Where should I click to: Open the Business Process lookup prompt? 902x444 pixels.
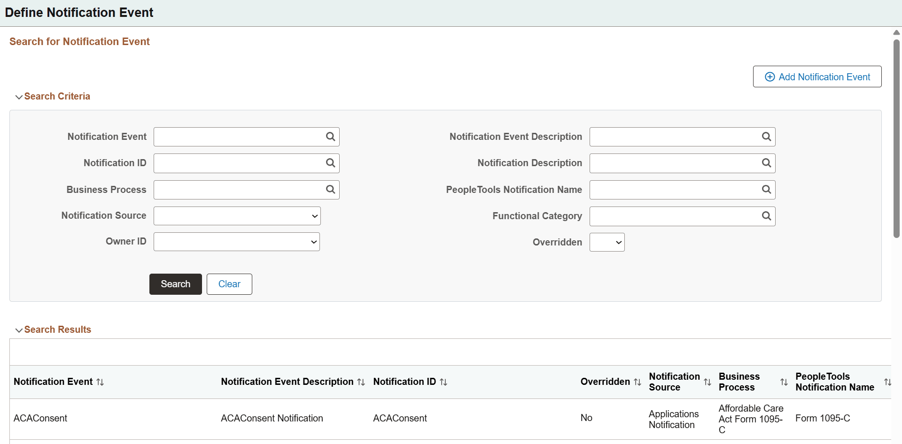click(330, 190)
